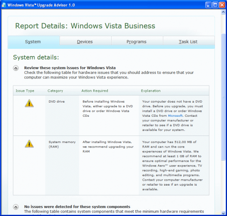Click the Upgrade Advisor title bar icon
The width and height of the screenshot is (227, 216).
pos(4,5)
